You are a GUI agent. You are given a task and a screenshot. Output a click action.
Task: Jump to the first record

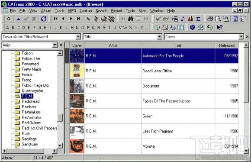coord(55,19)
